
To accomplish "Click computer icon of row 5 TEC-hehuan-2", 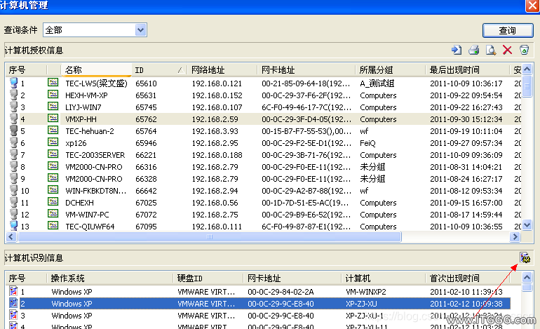I will tap(14, 131).
